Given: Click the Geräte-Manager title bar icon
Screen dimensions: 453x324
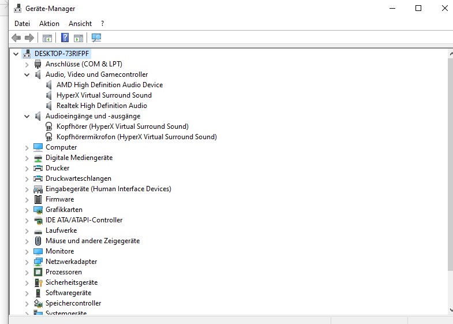Looking at the screenshot, I should coord(17,9).
